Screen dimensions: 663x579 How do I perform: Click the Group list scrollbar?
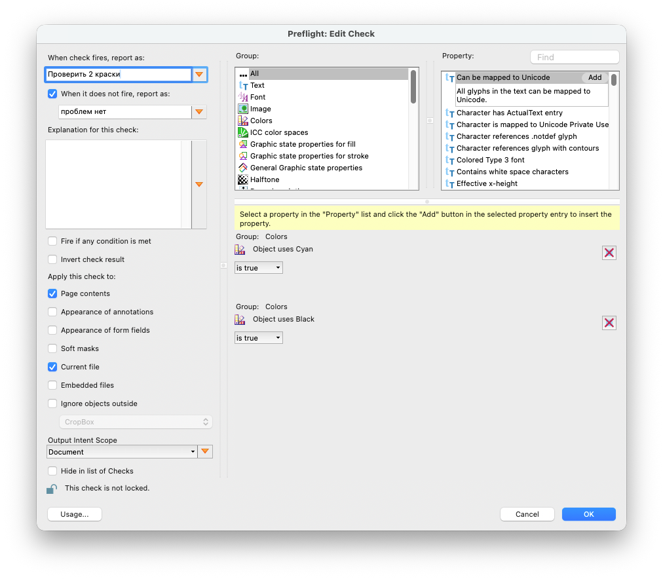[413, 86]
